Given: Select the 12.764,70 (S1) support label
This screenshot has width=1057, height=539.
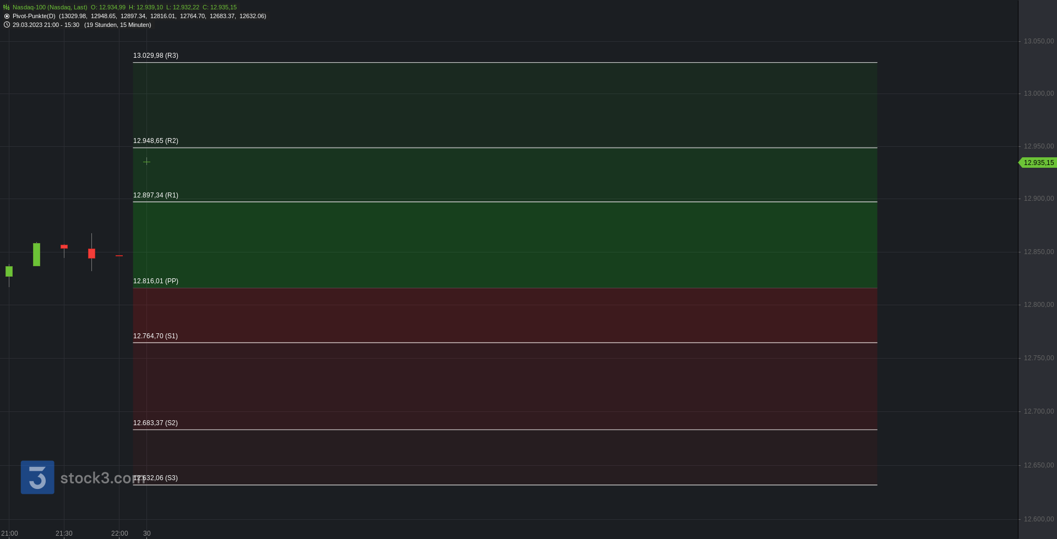Looking at the screenshot, I should pyautogui.click(x=155, y=336).
